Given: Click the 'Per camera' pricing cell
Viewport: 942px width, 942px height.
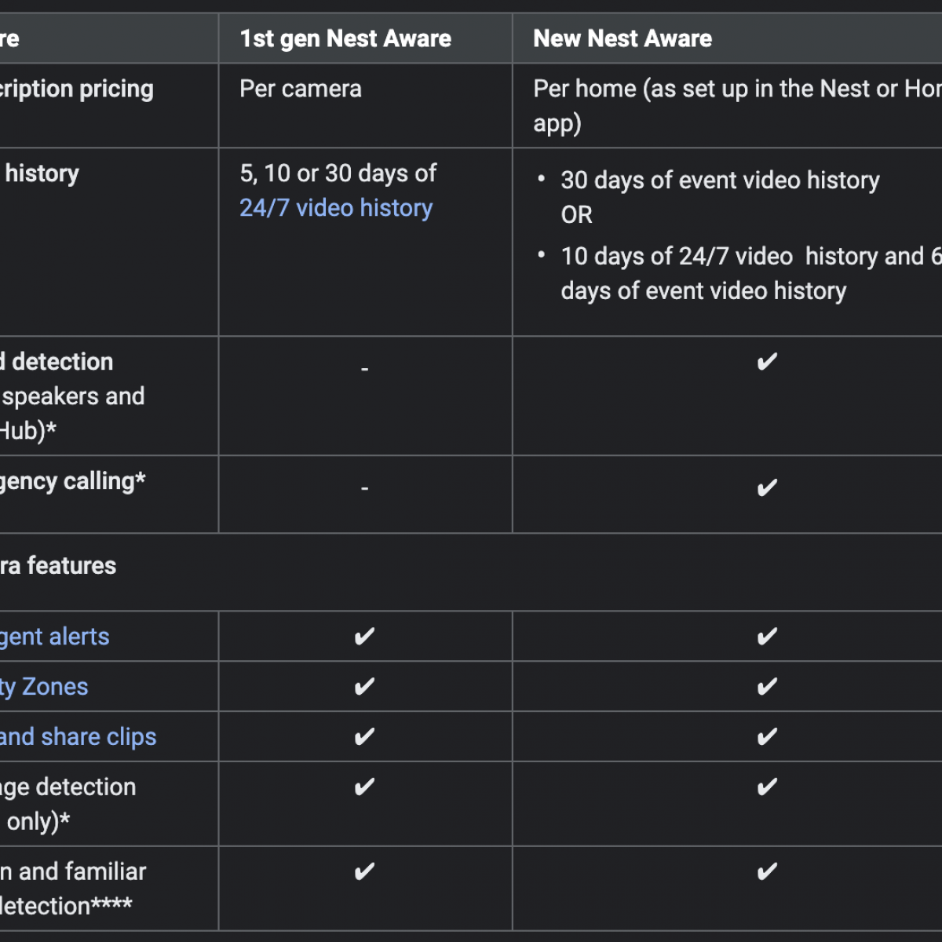Looking at the screenshot, I should 301,89.
